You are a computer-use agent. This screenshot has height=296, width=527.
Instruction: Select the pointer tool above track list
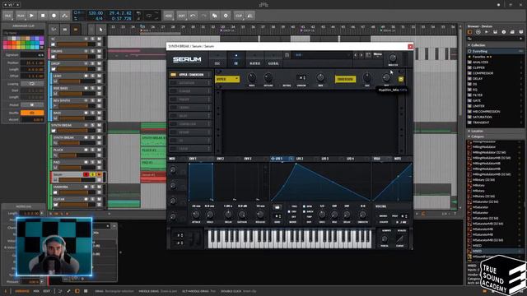100,30
